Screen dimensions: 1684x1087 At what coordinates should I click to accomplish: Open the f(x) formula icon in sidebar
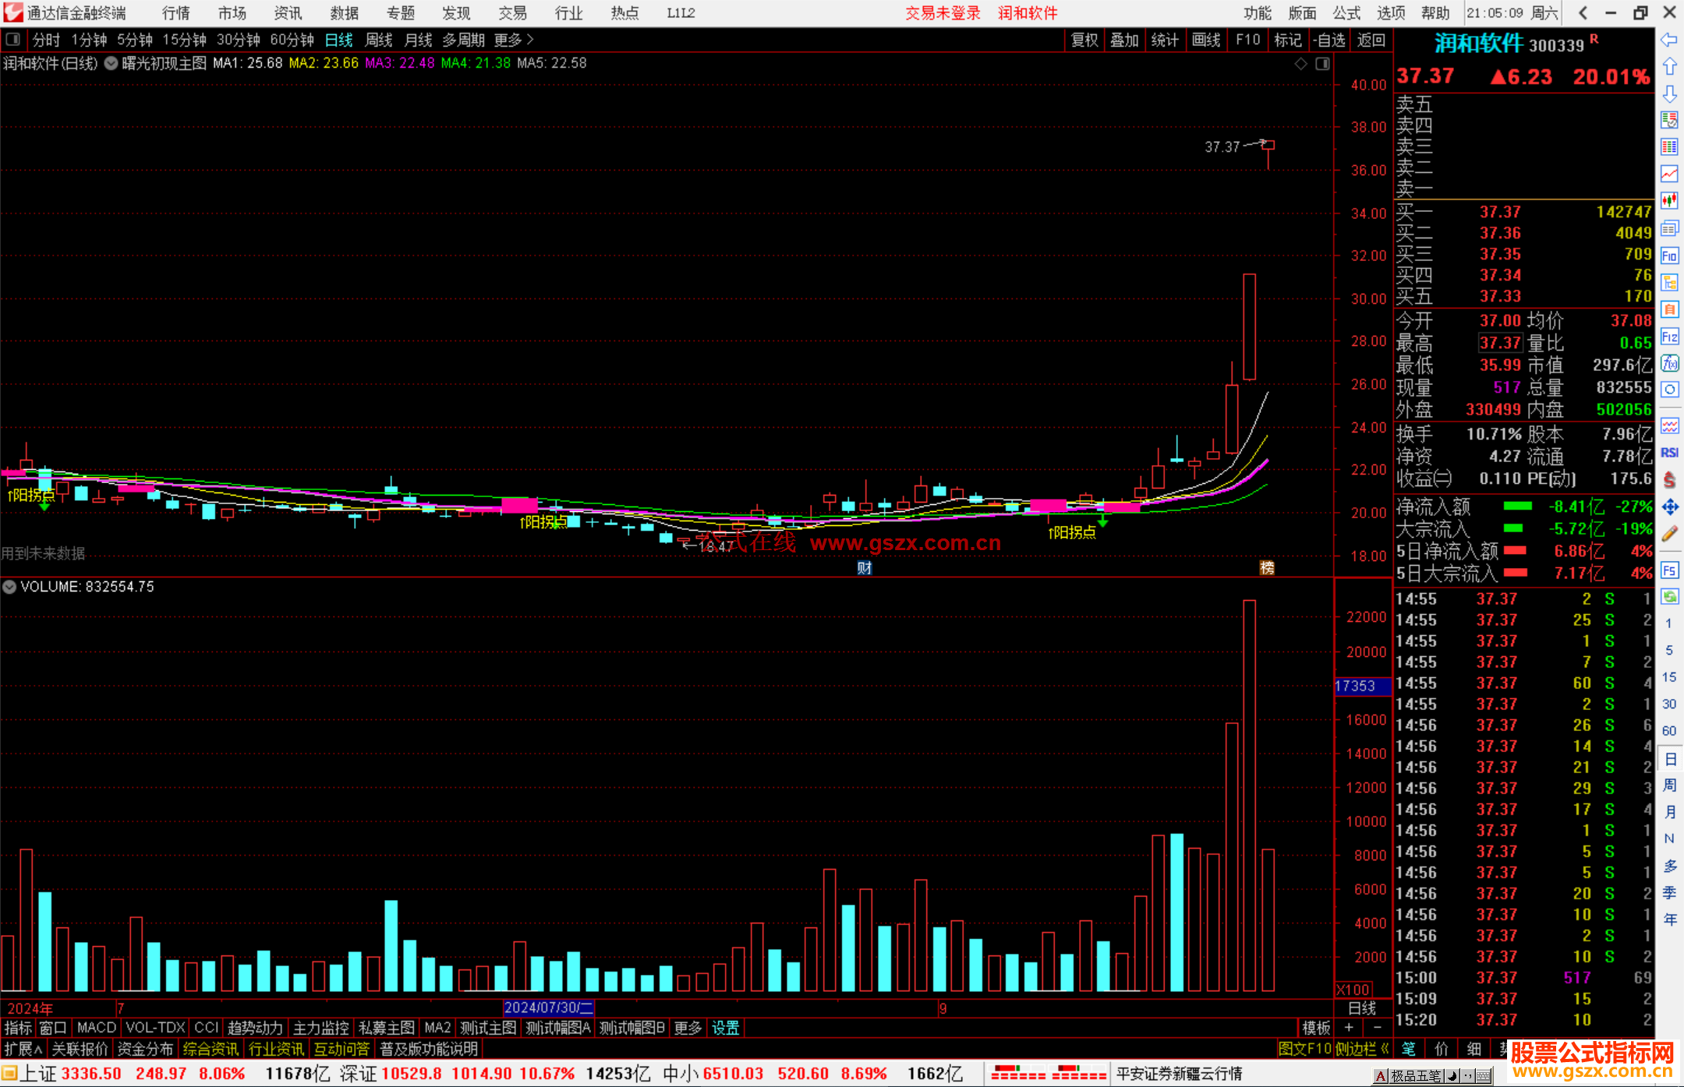click(x=1669, y=363)
